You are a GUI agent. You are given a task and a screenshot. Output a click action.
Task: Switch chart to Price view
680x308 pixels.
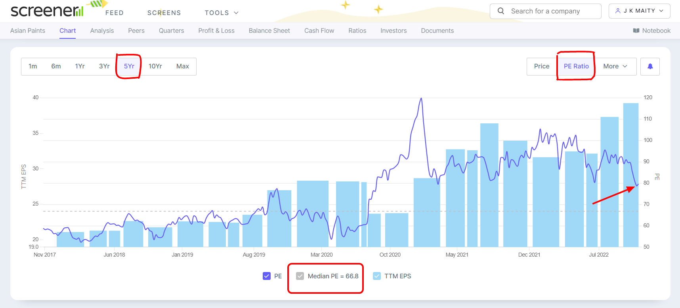(542, 66)
